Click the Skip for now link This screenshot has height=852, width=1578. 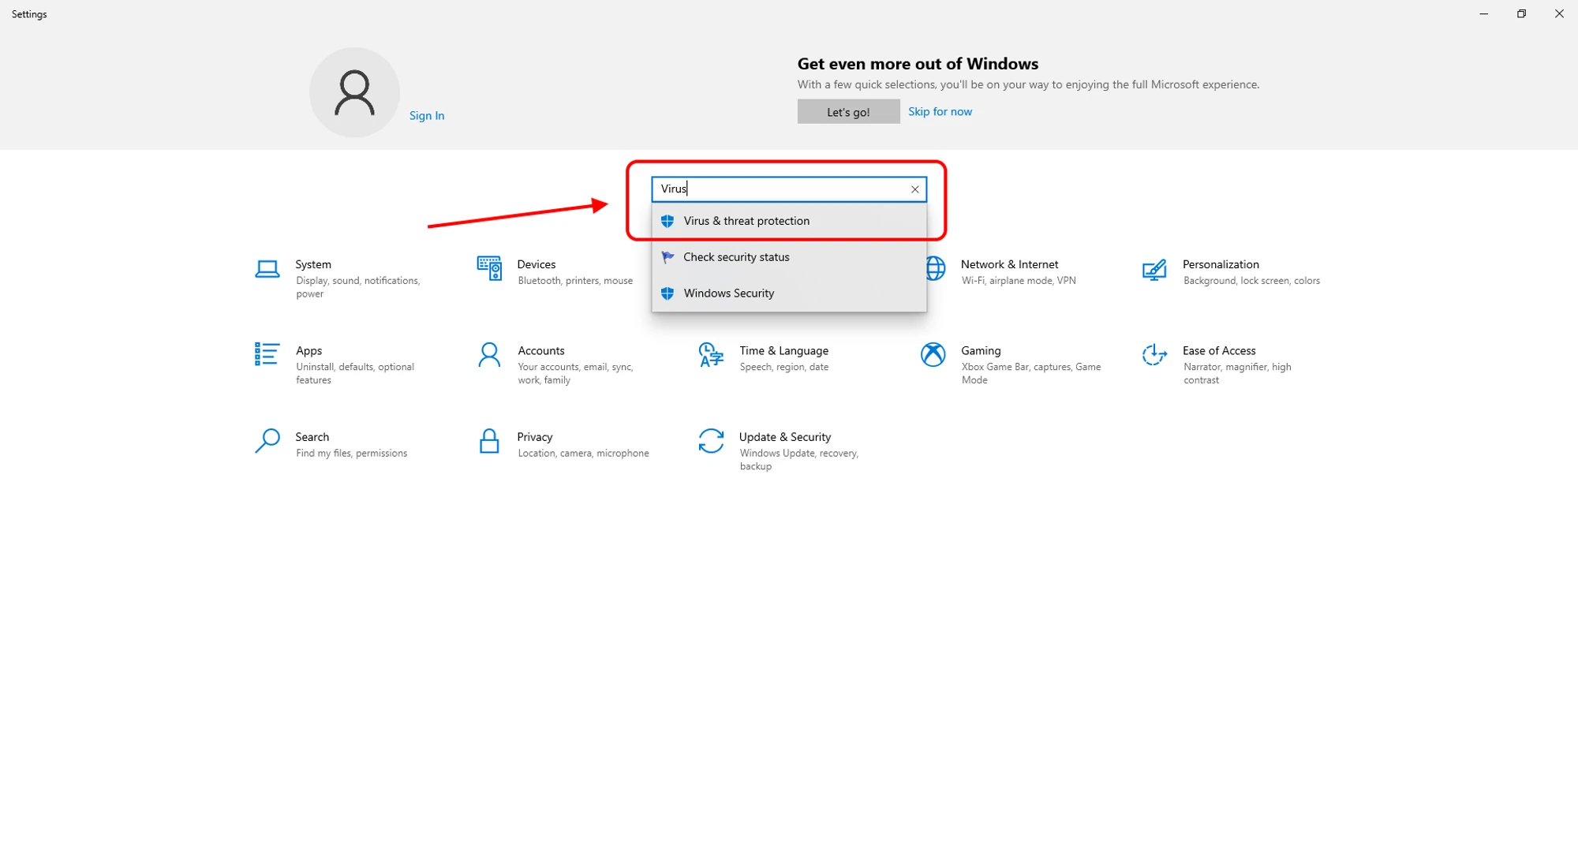click(x=940, y=111)
